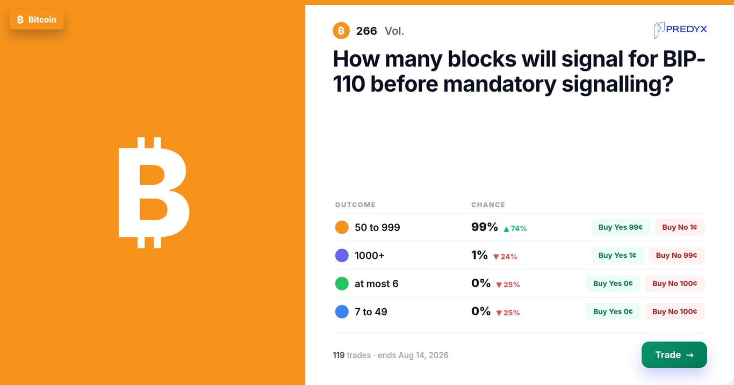The image size is (734, 385).
Task: Click the small orange Bitcoin coin icon
Action: point(341,31)
